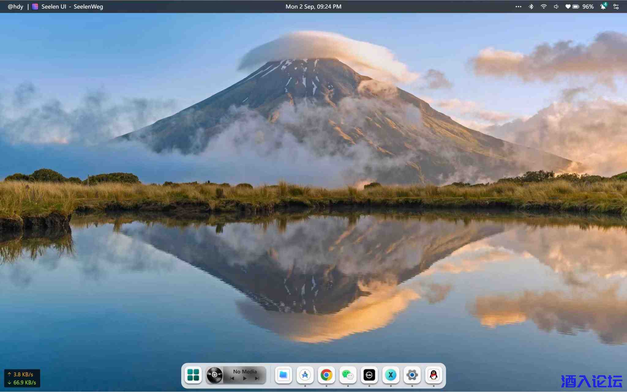Click the date and time display

click(x=313, y=6)
